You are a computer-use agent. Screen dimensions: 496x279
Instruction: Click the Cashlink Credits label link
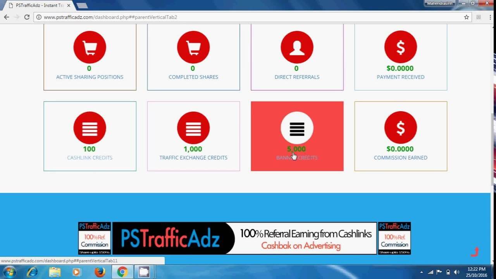90,158
